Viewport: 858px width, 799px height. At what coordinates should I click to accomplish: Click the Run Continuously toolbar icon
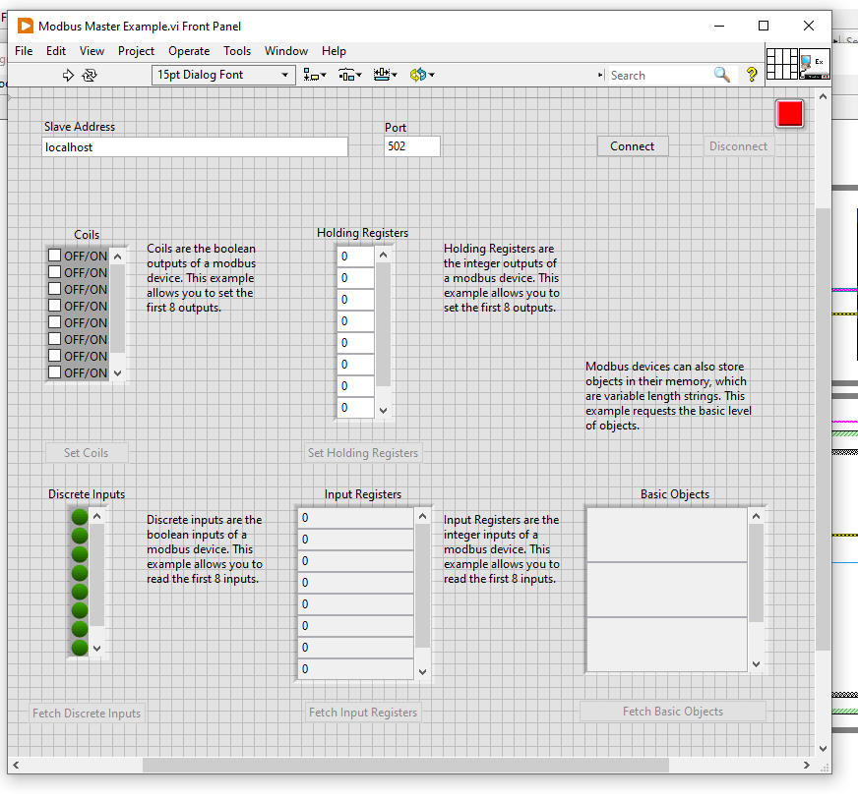90,75
